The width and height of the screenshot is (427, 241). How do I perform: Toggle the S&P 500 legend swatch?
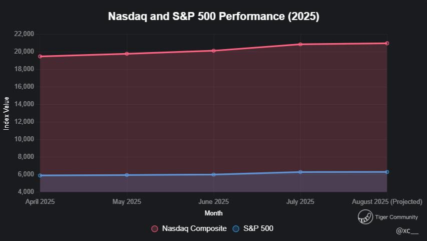(x=236, y=228)
